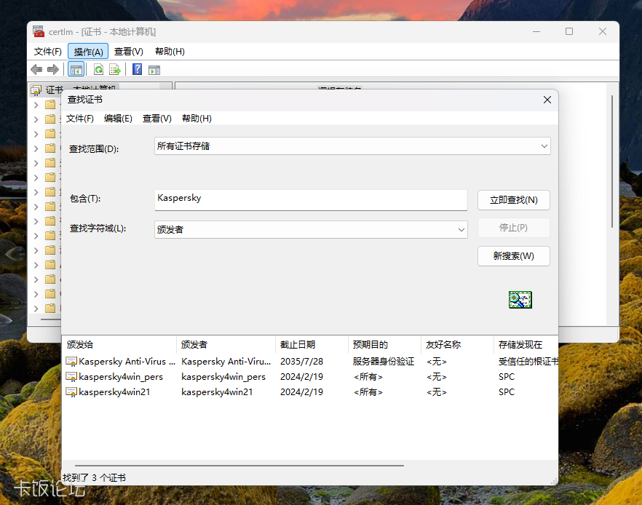The height and width of the screenshot is (505, 642).
Task: Click <无> in the Kaspersky Anti-Virus row
Action: (x=437, y=362)
